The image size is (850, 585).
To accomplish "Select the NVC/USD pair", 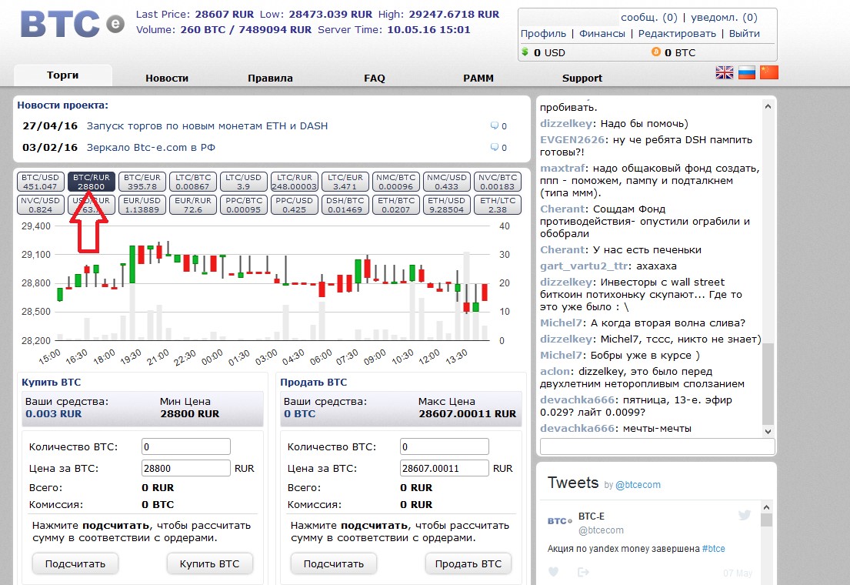I will [x=40, y=205].
